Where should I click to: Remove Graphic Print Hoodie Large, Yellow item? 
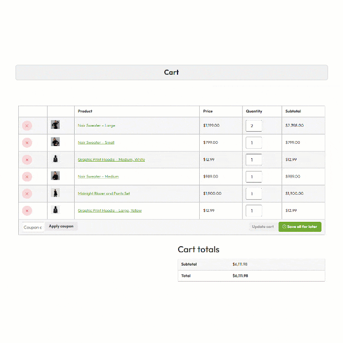coord(27,211)
